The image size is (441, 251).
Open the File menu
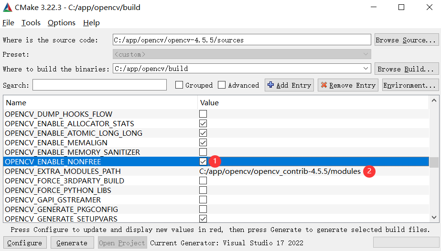pos(8,23)
